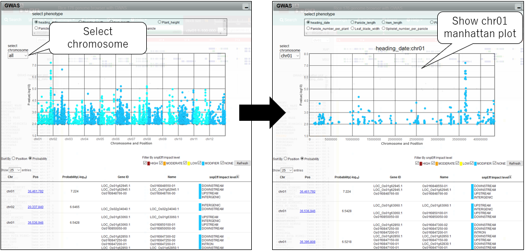Viewport: 525px width, 251px height.
Task: Sort by Position in all-chromosome view
Action: 14,158
